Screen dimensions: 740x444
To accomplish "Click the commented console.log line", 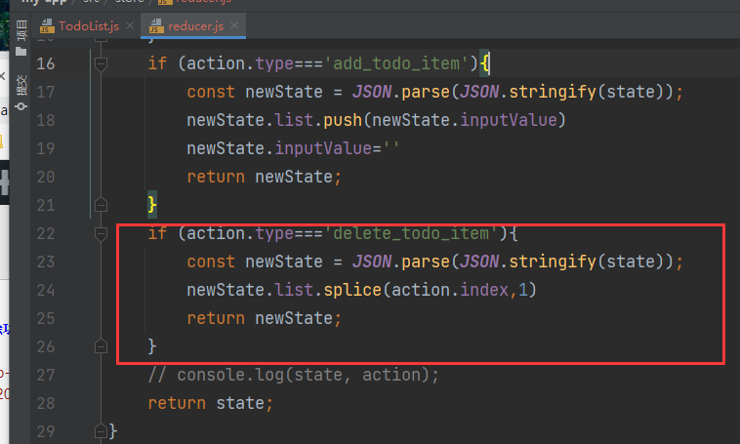I will pos(293,375).
